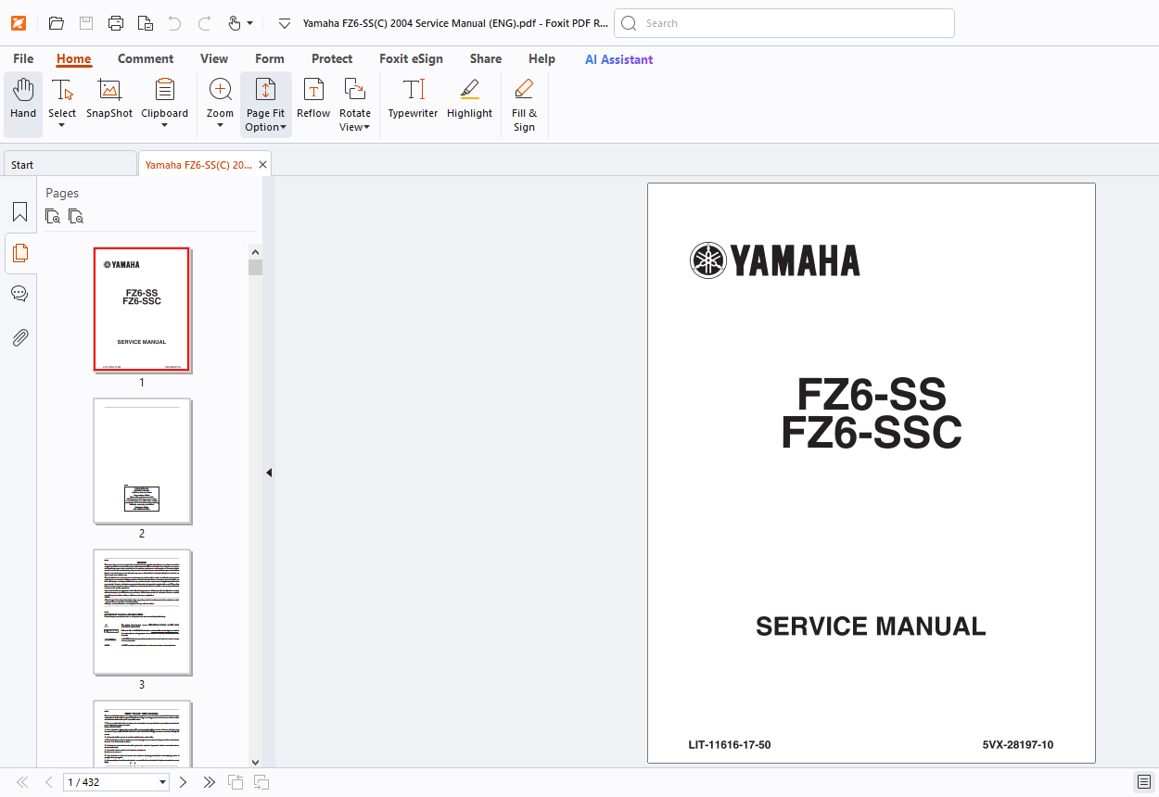1159x797 pixels.
Task: Go to the next page
Action: pyautogui.click(x=183, y=782)
